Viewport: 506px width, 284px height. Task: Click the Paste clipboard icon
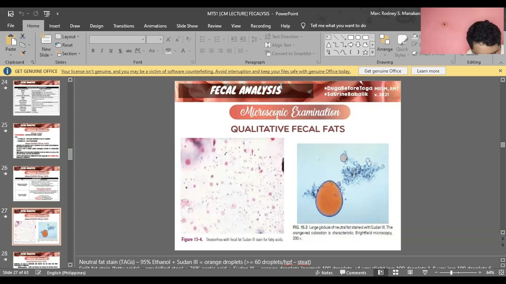point(11,40)
